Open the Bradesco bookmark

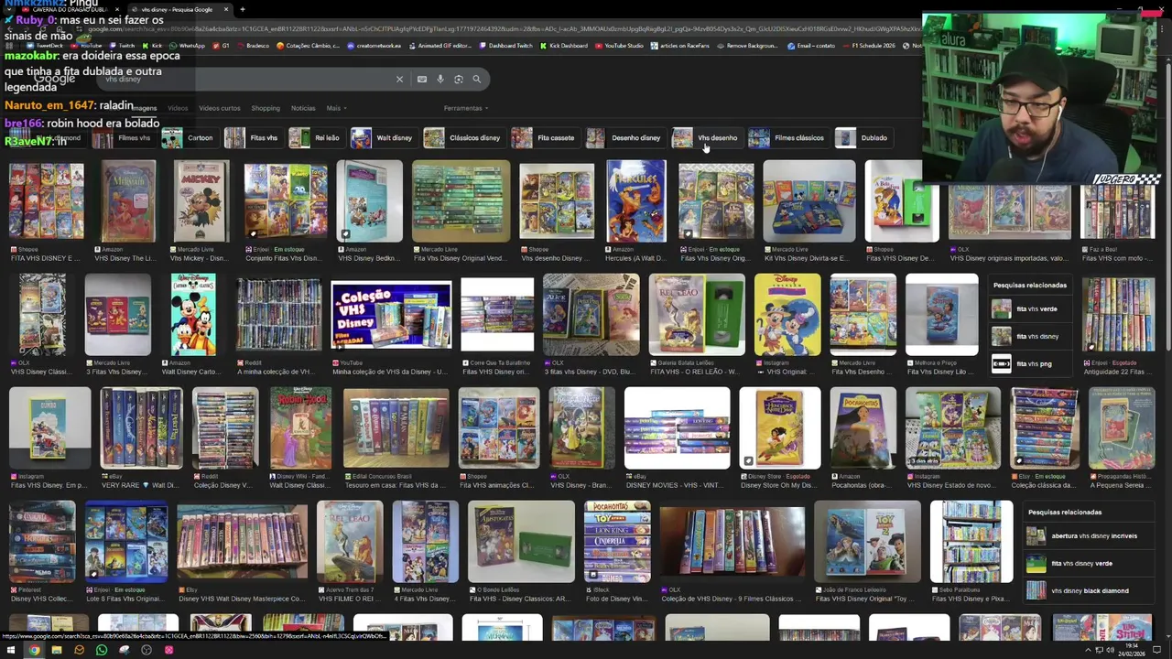pos(254,46)
